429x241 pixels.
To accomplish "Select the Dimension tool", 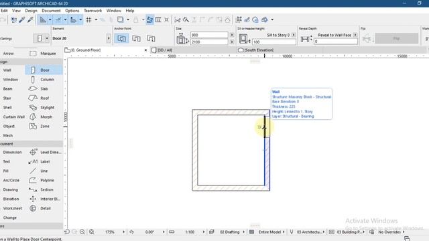I will (x=12, y=152).
